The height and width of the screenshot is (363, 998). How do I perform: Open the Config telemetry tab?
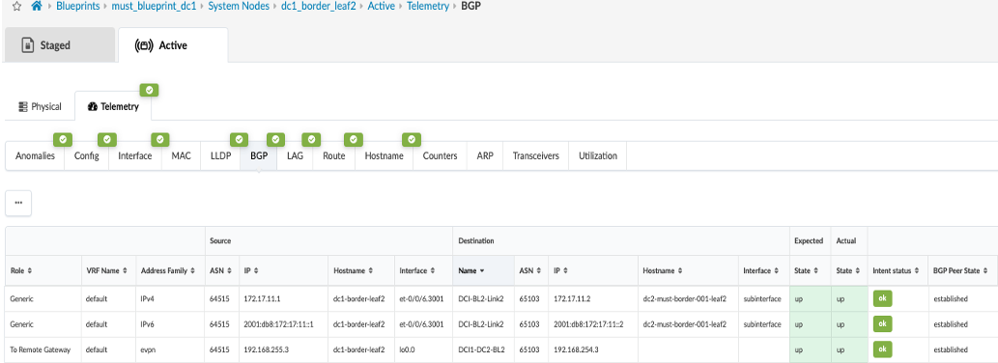click(87, 155)
